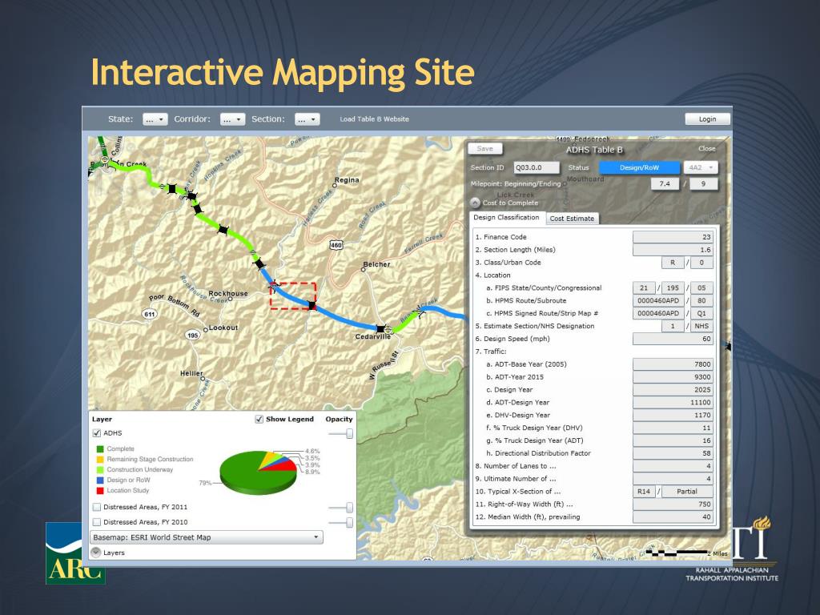Click Design Year value 2025
Screen dimensions: 820x615
pos(673,390)
